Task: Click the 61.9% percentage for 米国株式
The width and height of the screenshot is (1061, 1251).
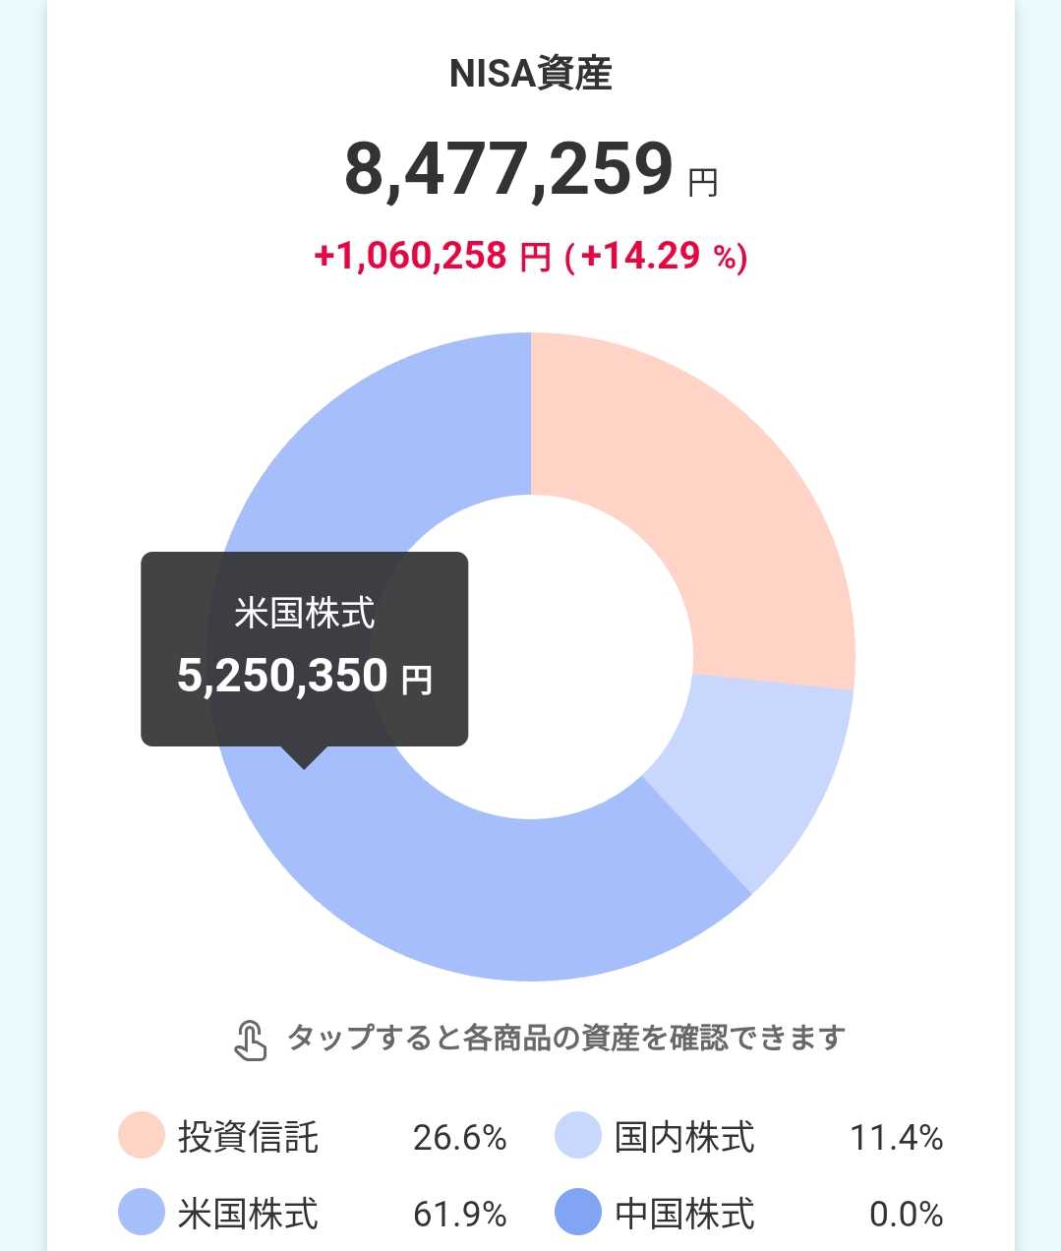Action: [x=459, y=1214]
